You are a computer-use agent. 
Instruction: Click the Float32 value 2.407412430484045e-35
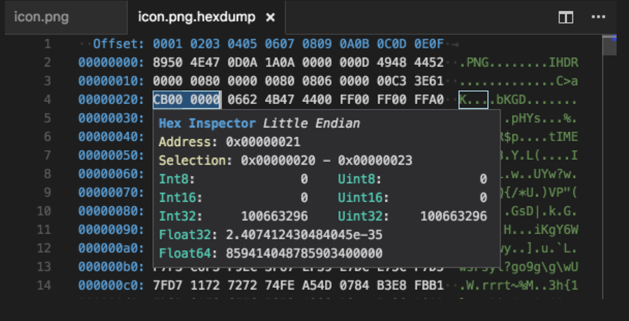pyautogui.click(x=304, y=235)
